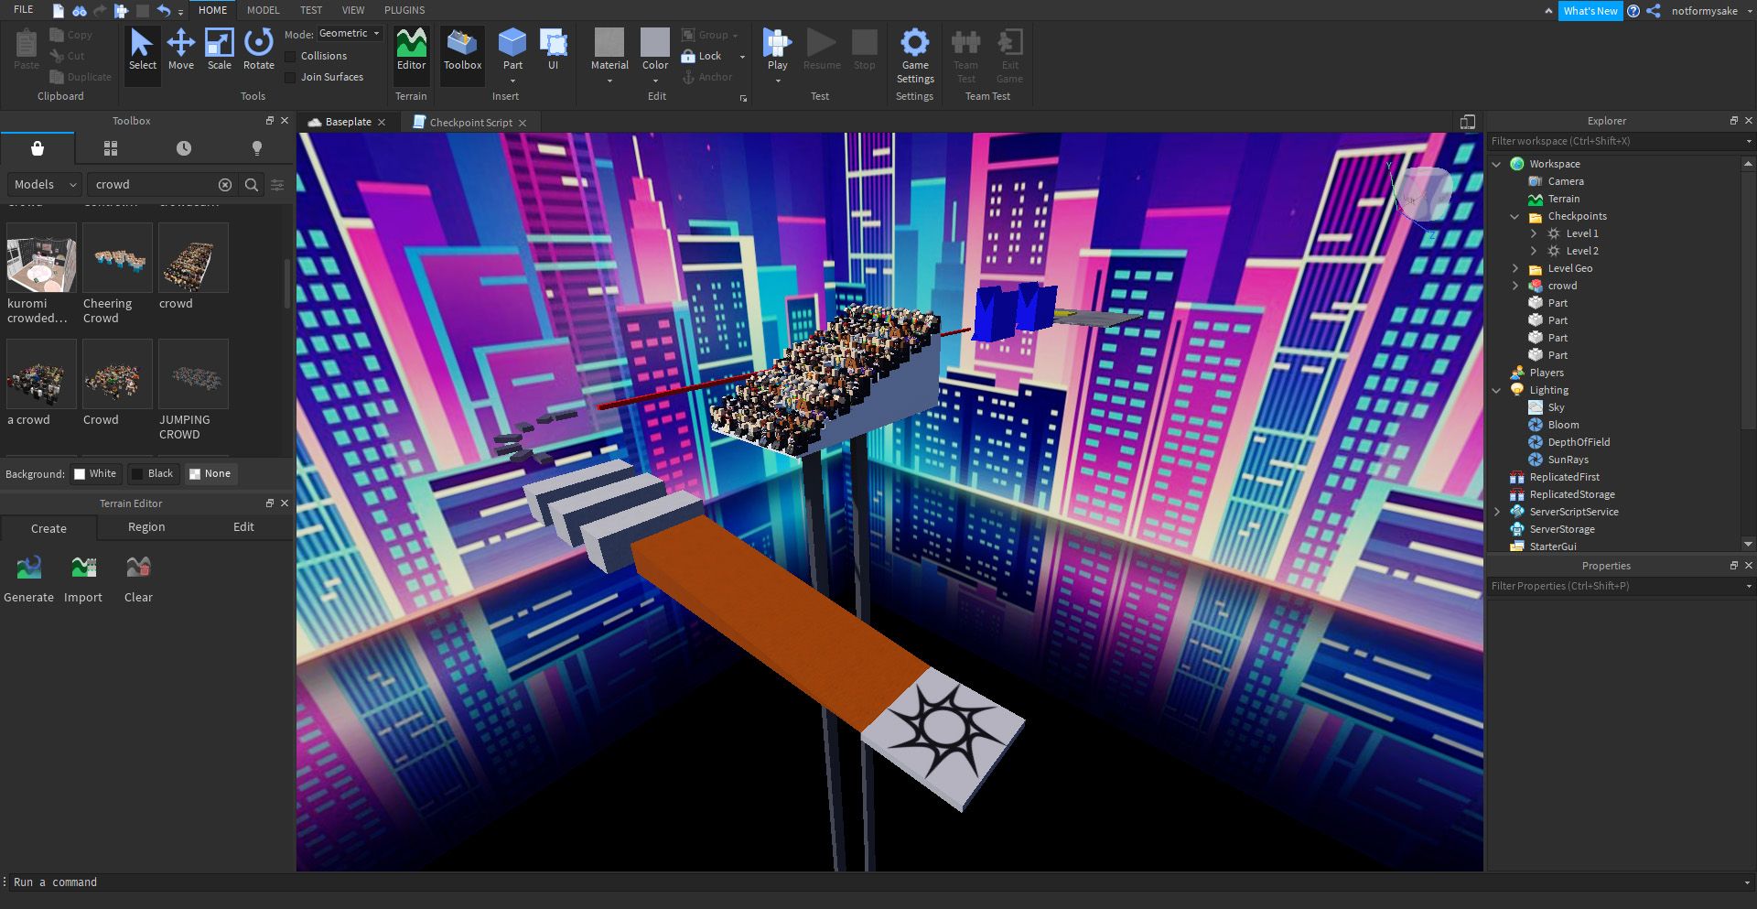Toggle the Collisions checkbox
1757x909 pixels.
(x=290, y=56)
